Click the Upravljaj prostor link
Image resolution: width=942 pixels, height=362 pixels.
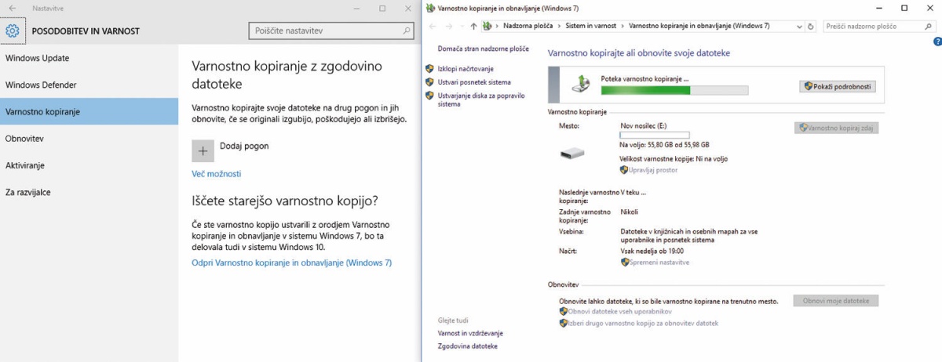(x=653, y=169)
